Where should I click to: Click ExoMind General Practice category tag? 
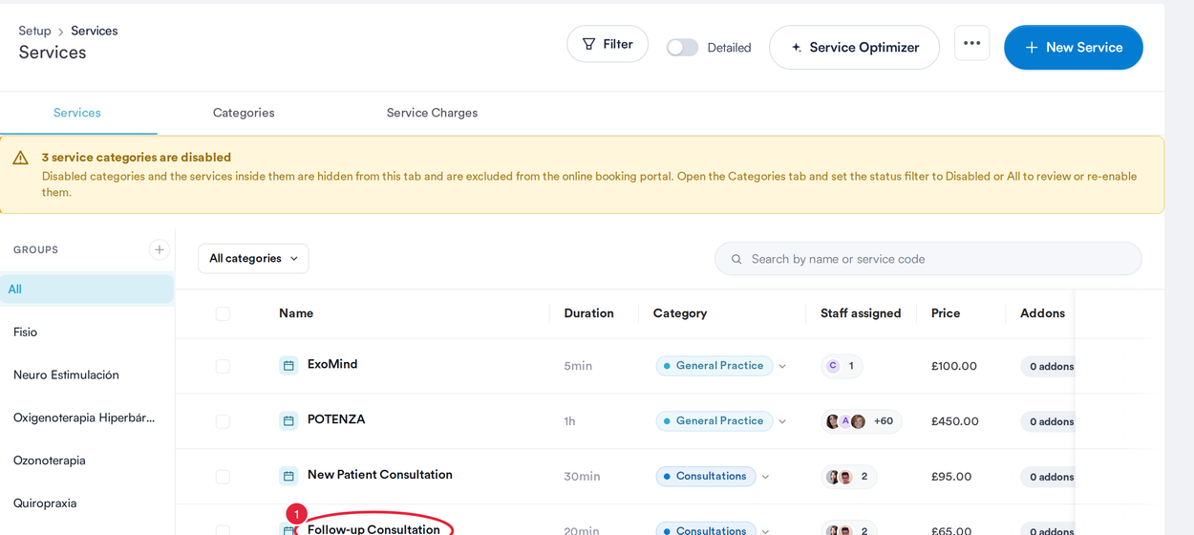click(714, 366)
